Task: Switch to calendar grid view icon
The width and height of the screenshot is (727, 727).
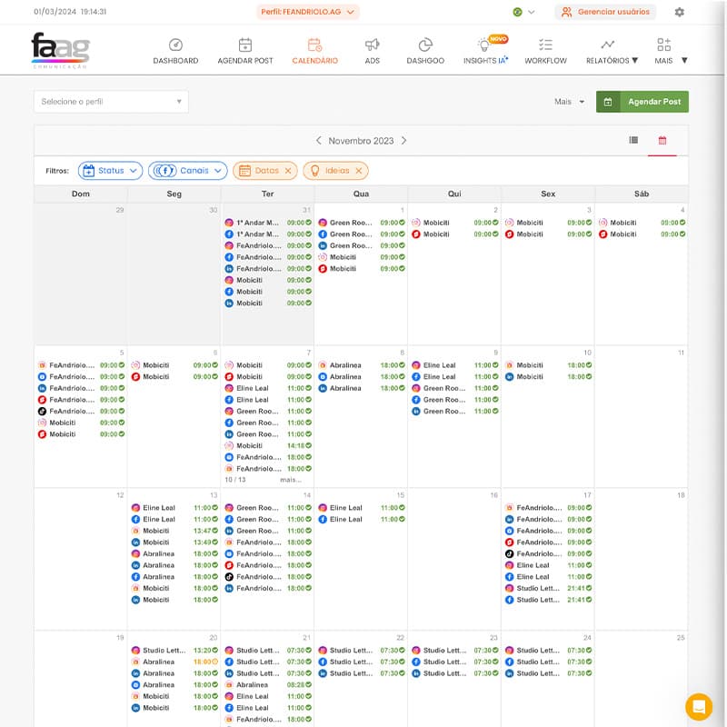Action: click(662, 140)
